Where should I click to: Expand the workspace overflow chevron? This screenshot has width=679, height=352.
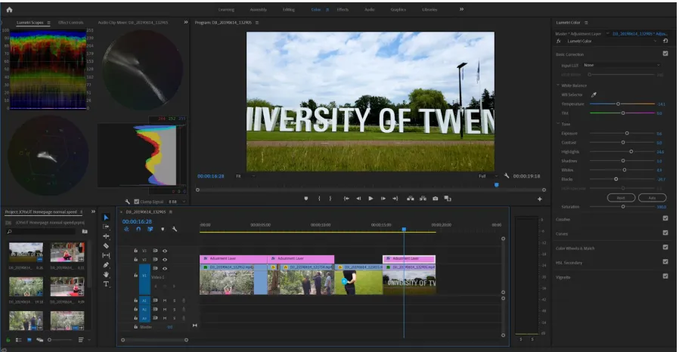click(462, 9)
